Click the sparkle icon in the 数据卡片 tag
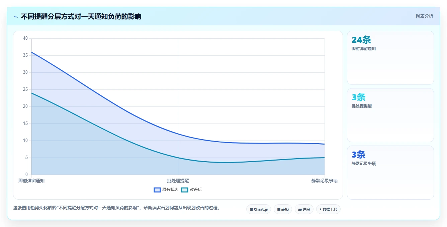Image resolution: width=447 pixels, height=227 pixels. click(321, 209)
